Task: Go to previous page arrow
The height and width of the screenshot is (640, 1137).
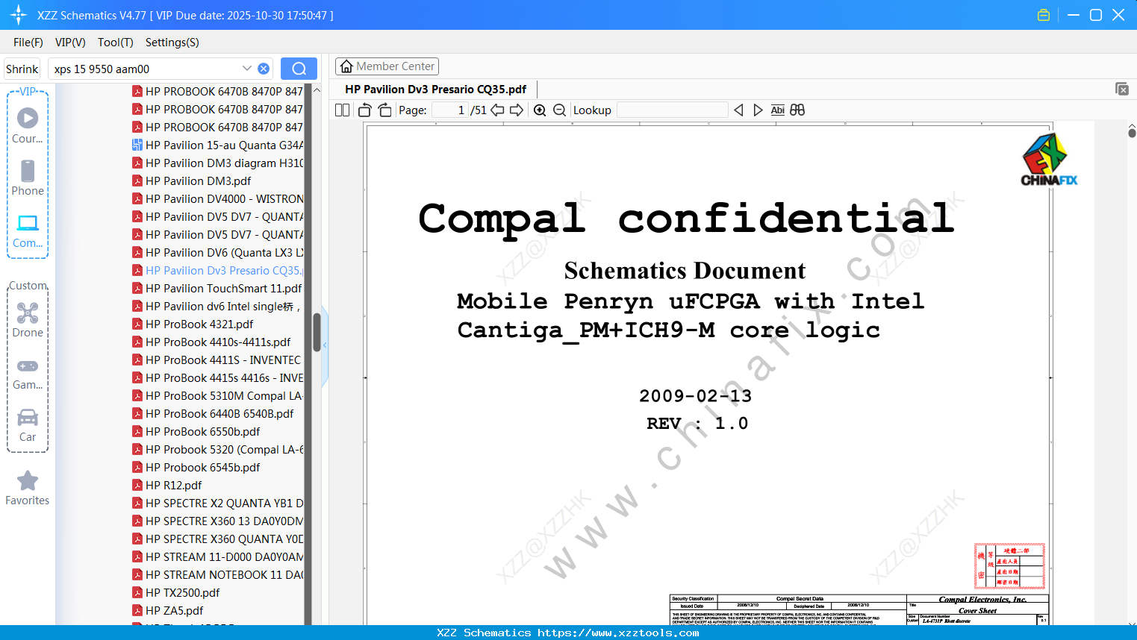Action: 497,110
